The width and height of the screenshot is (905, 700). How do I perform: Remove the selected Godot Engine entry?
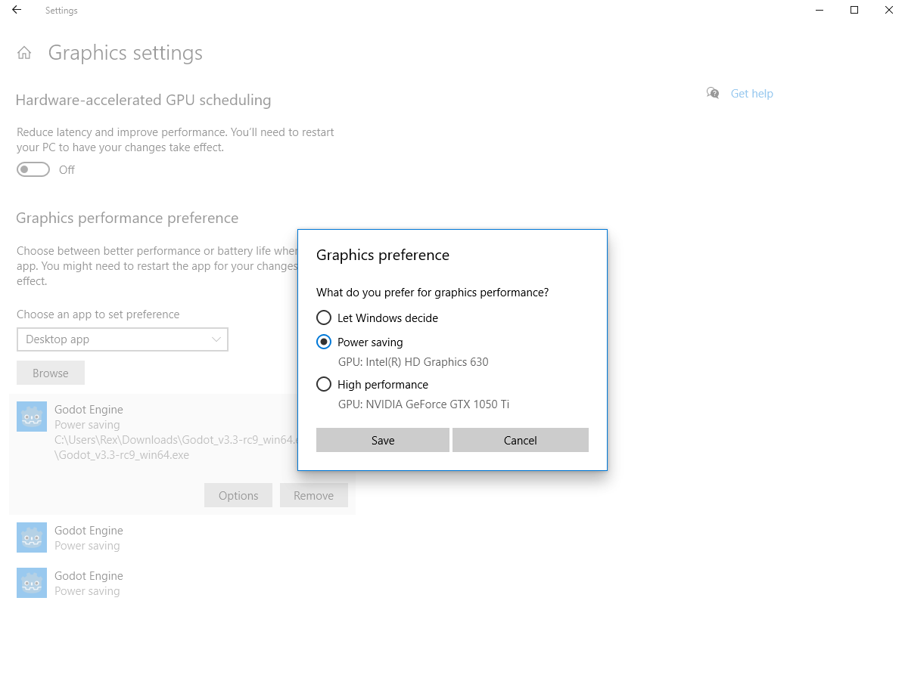(x=314, y=495)
